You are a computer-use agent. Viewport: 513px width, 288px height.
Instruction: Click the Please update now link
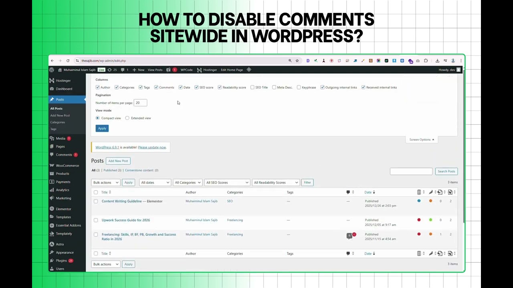pyautogui.click(x=152, y=147)
